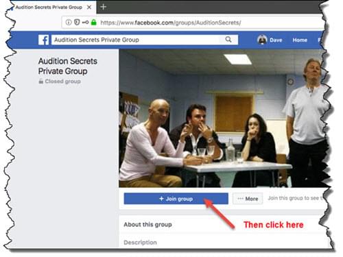
Task: Click the green padlock security icon
Action: click(93, 23)
